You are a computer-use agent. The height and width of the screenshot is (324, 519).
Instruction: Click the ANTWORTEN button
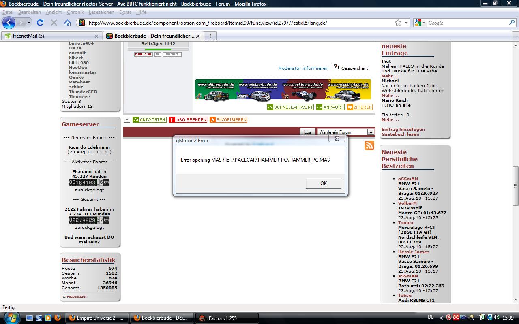pyautogui.click(x=149, y=120)
